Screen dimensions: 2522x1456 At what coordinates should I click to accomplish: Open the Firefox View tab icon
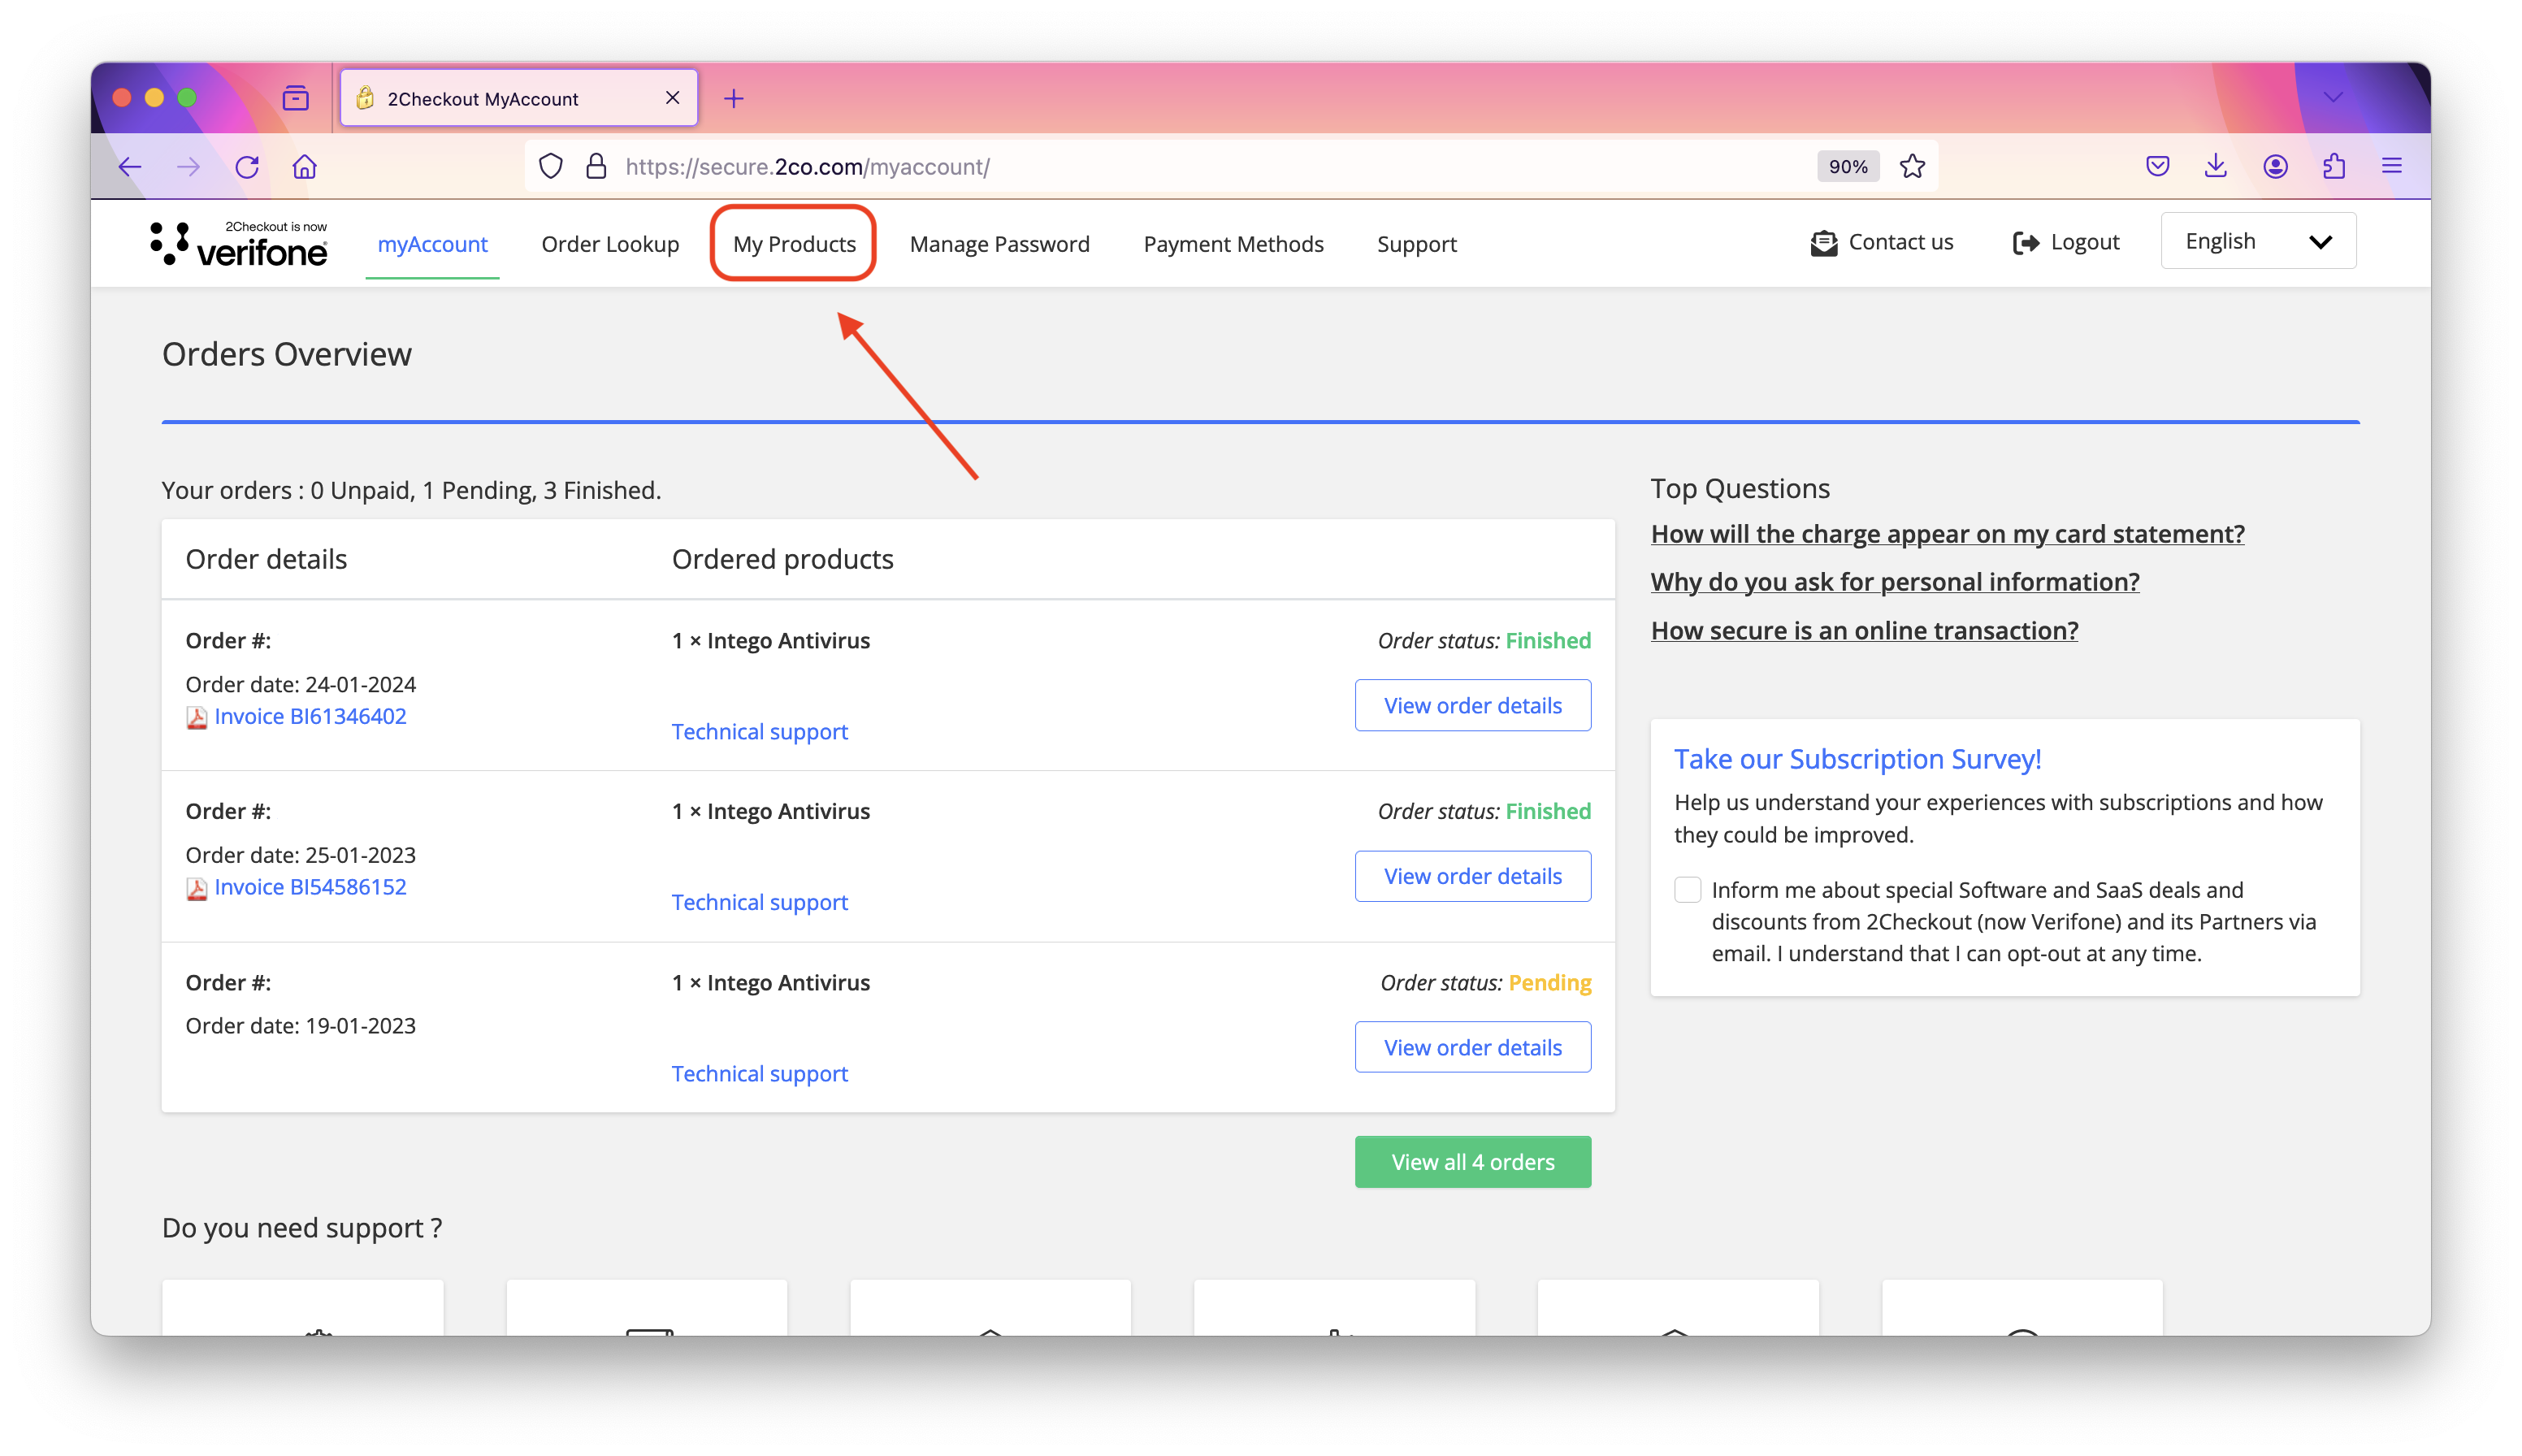296,98
